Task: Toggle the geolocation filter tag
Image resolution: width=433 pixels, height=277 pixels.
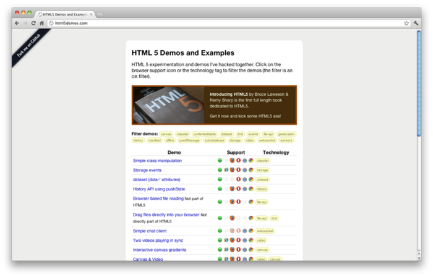Action: (286, 134)
